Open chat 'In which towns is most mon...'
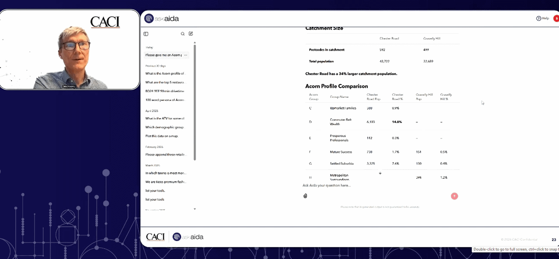 [x=166, y=173]
